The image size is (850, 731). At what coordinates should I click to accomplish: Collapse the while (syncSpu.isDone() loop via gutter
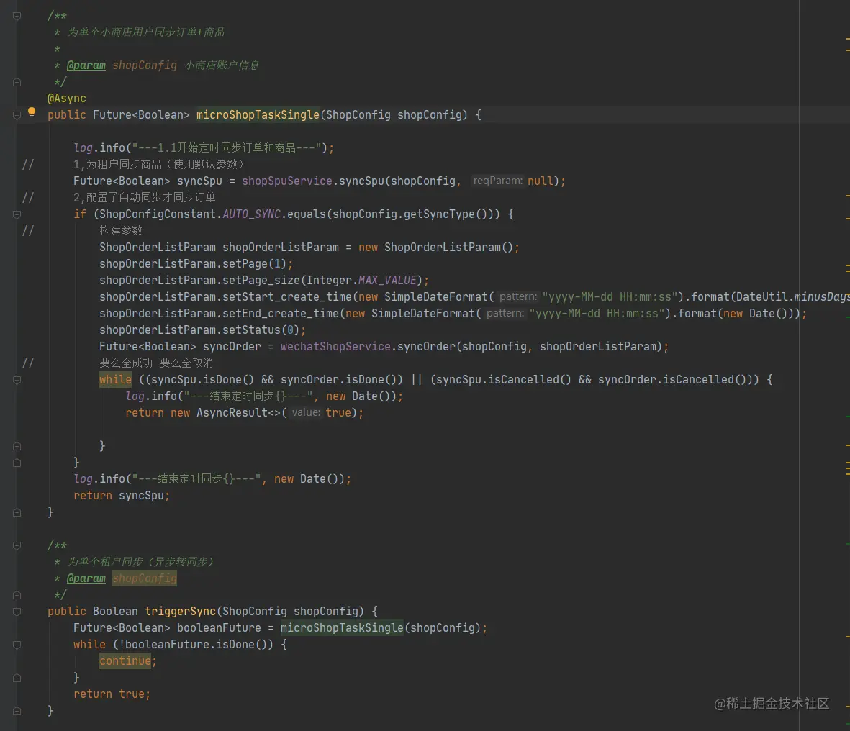coord(17,380)
